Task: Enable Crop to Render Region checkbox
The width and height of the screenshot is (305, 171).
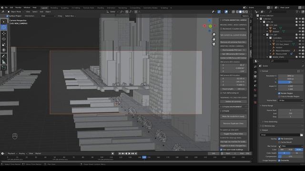Action: 279,96
